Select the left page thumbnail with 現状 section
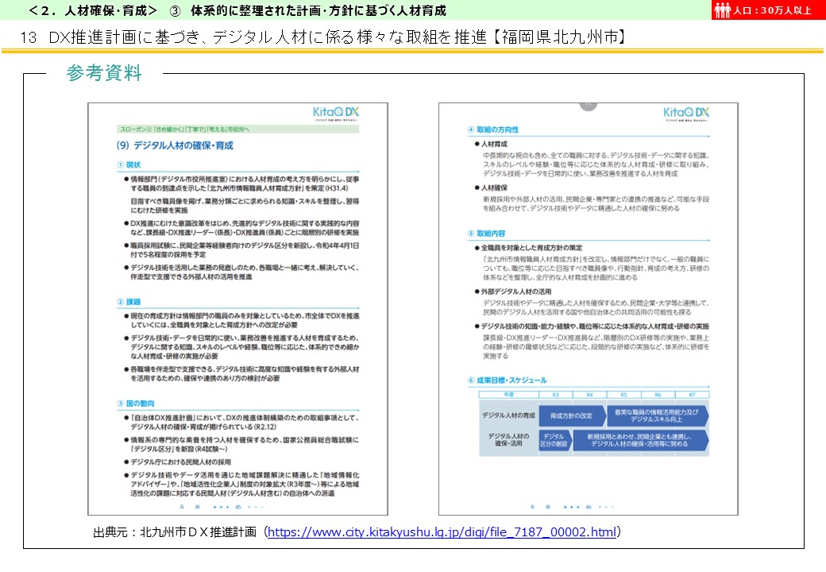The width and height of the screenshot is (826, 572). click(x=237, y=309)
